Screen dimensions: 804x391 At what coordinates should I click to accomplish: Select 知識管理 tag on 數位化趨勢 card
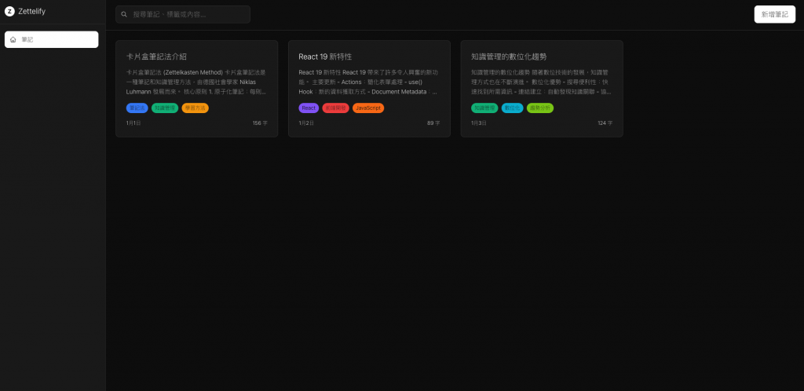click(484, 108)
